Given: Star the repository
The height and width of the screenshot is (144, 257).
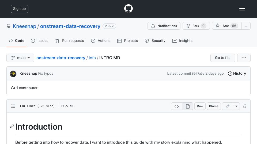Looking at the screenshot, I should [227, 26].
